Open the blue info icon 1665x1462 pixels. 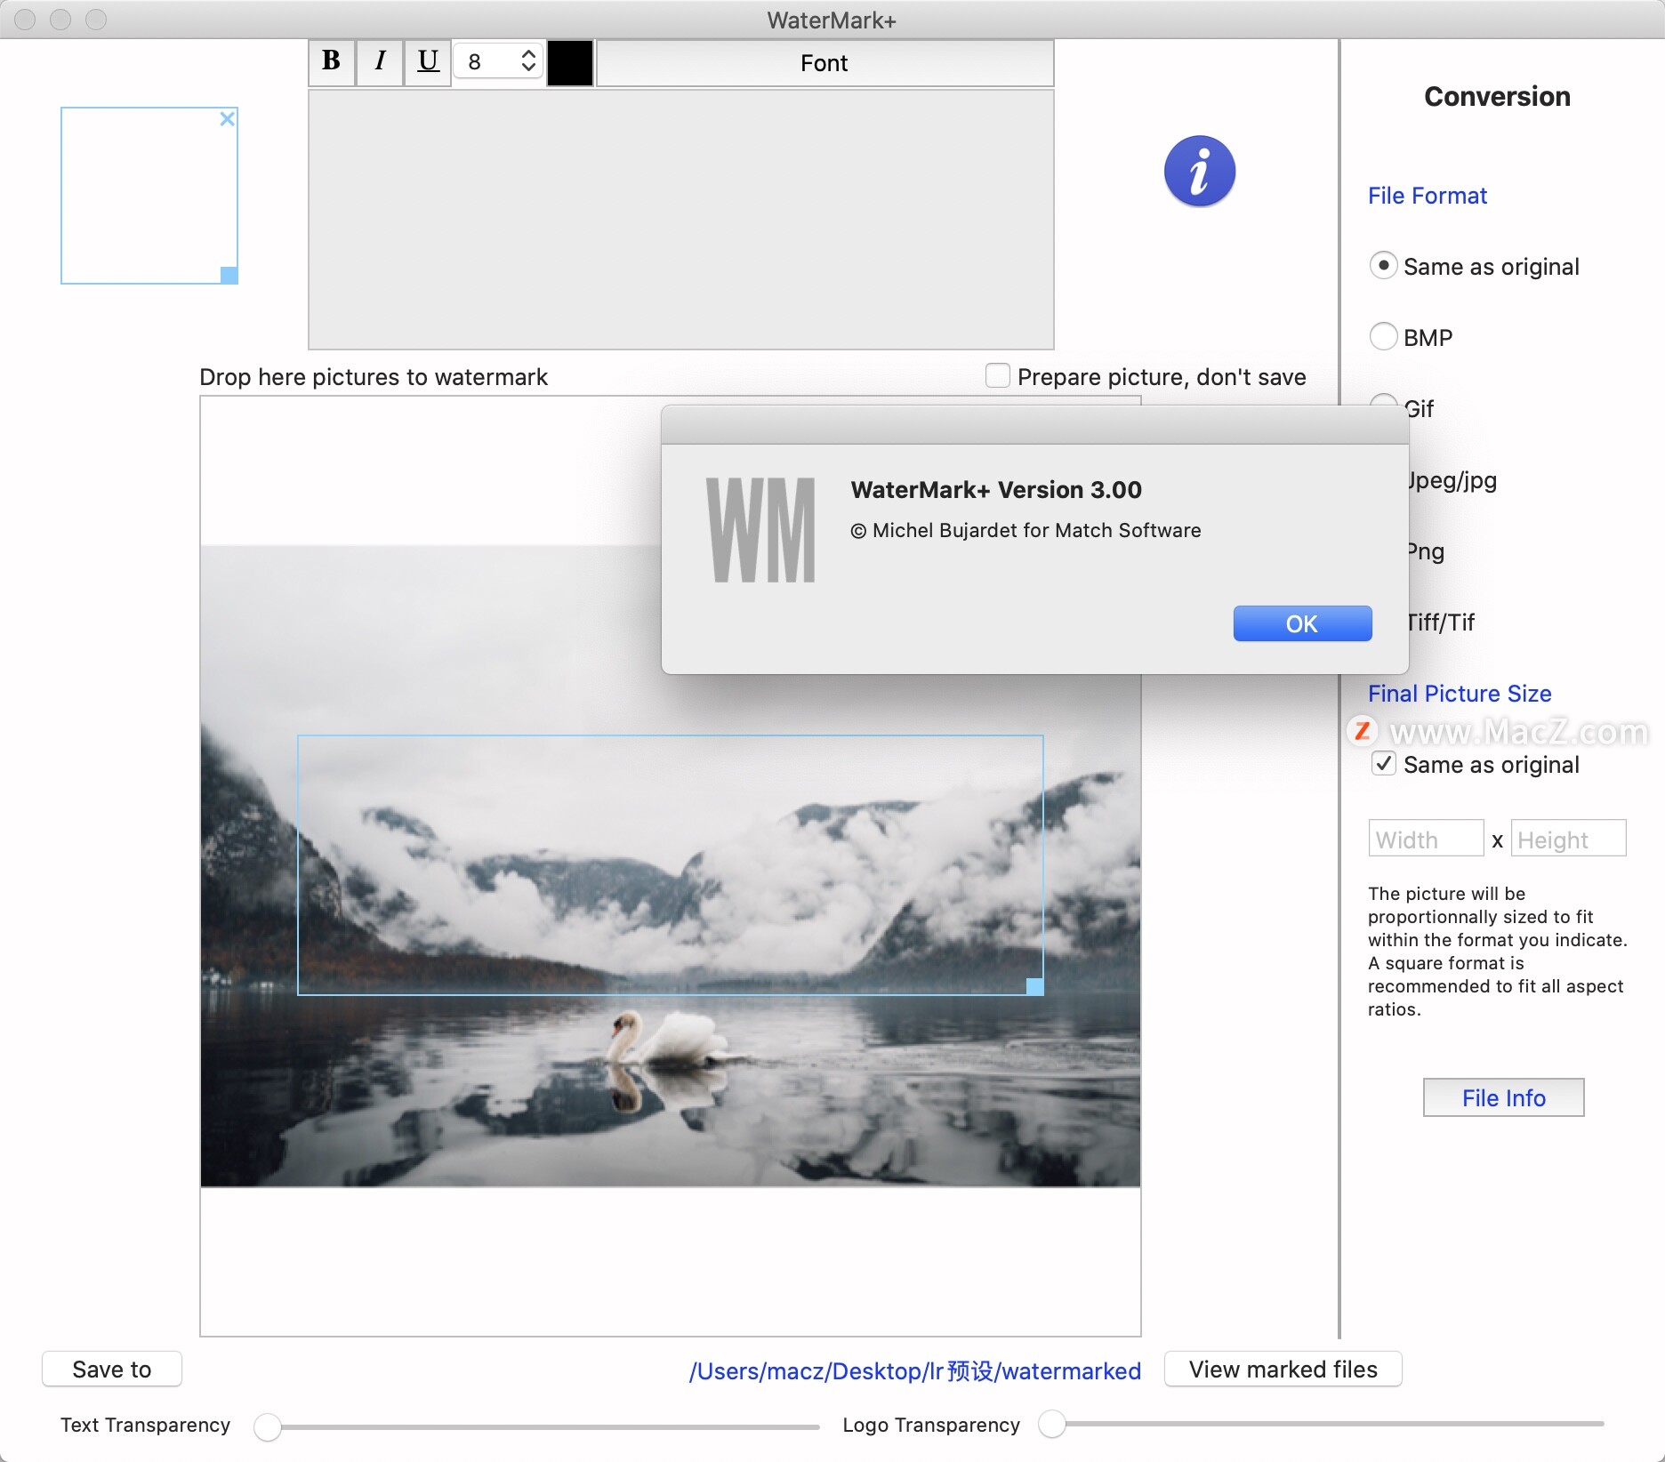[x=1199, y=171]
